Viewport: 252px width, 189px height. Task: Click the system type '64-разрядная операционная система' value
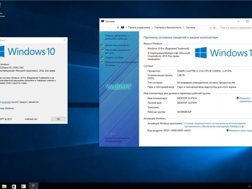click(206, 83)
